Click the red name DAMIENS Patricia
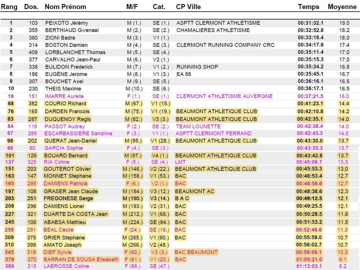360x270 pixels. click(x=66, y=184)
